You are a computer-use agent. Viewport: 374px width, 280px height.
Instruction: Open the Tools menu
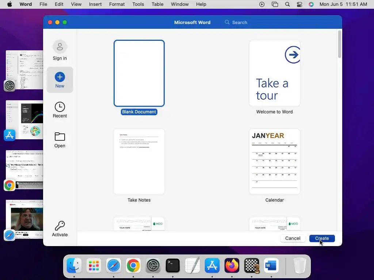click(x=138, y=4)
